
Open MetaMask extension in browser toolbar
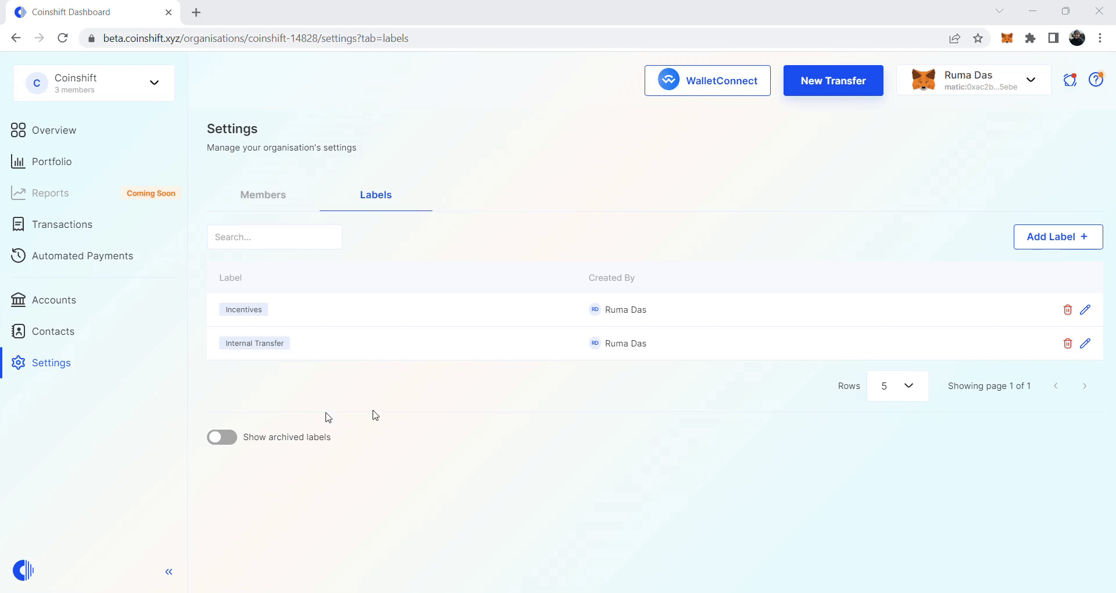tap(1007, 38)
